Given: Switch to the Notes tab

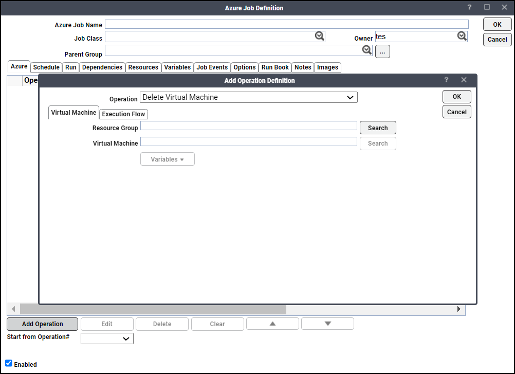Looking at the screenshot, I should 303,67.
